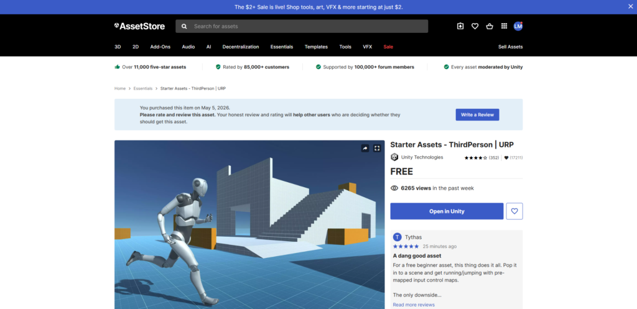Go to Essentials breadcrumb

[x=143, y=88]
